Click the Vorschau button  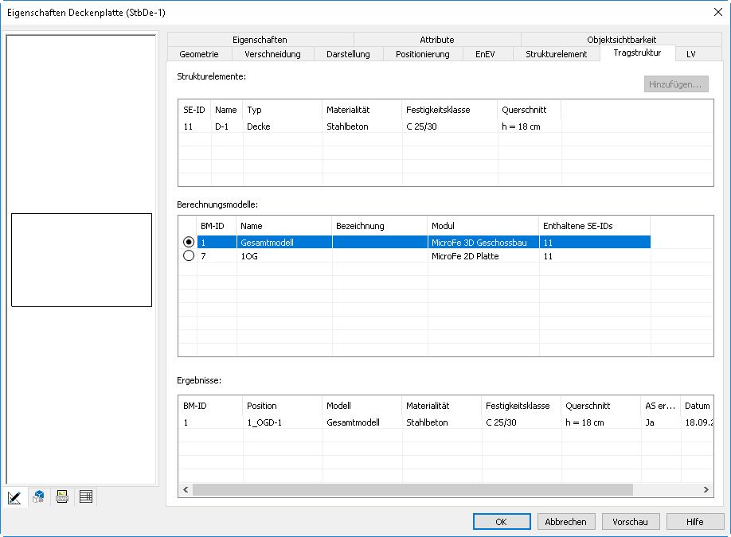tap(631, 522)
